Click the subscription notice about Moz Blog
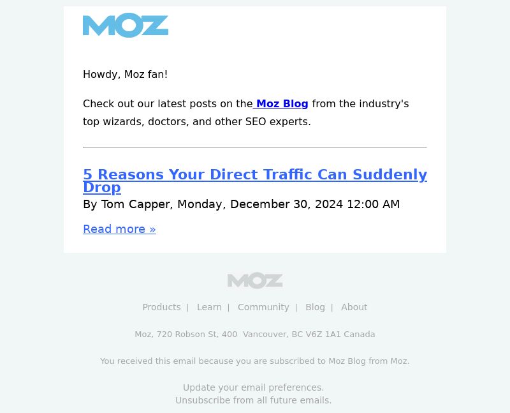The image size is (510, 413). click(x=255, y=361)
